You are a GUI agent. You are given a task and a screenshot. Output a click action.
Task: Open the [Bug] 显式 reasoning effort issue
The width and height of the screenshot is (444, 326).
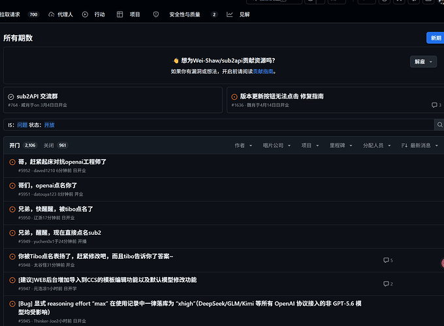(190, 308)
